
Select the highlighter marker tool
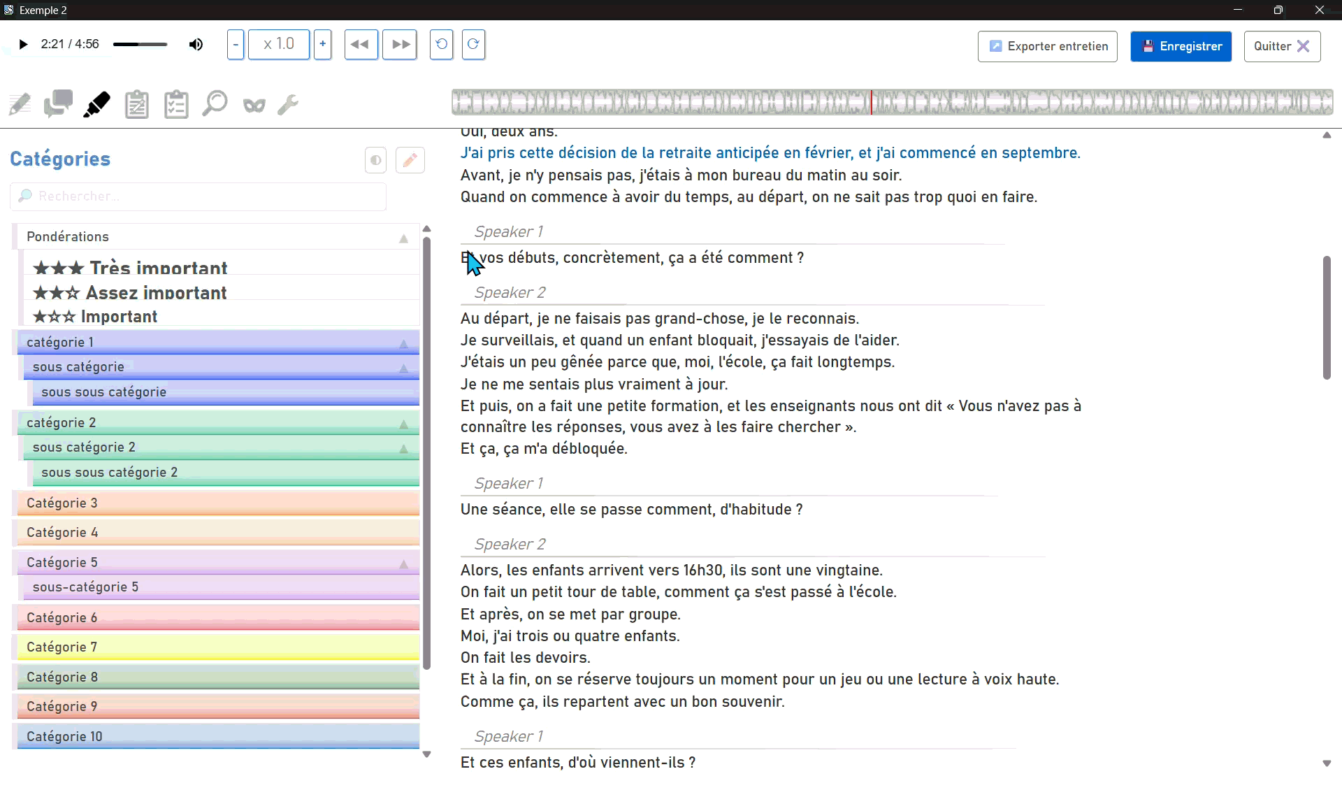pos(96,105)
